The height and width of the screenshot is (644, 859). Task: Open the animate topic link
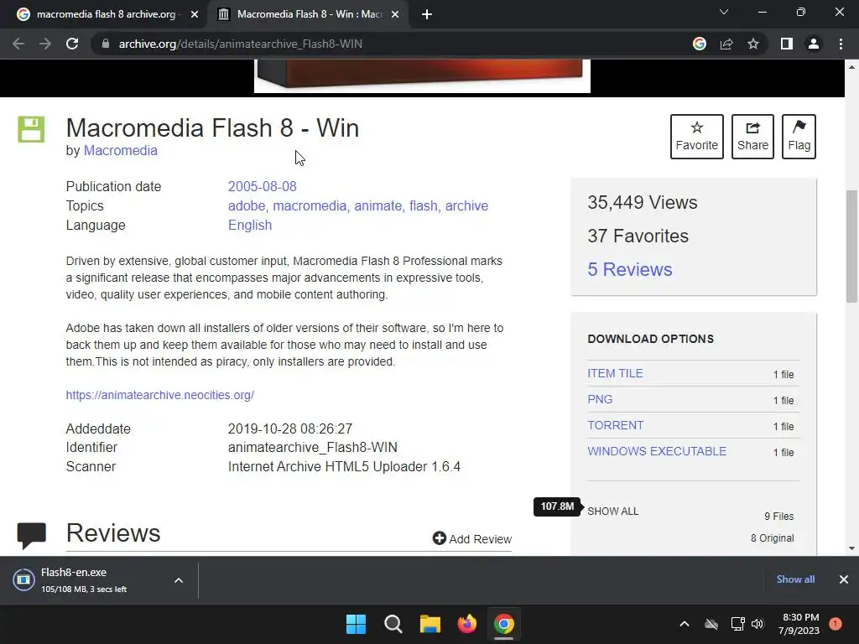pyautogui.click(x=378, y=206)
